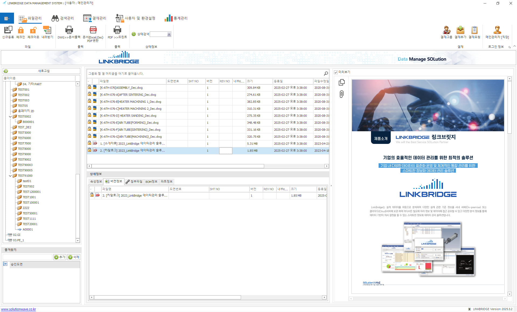The image size is (517, 312).
Task: Click the 삭제 delete favorite button
Action: coord(74,257)
